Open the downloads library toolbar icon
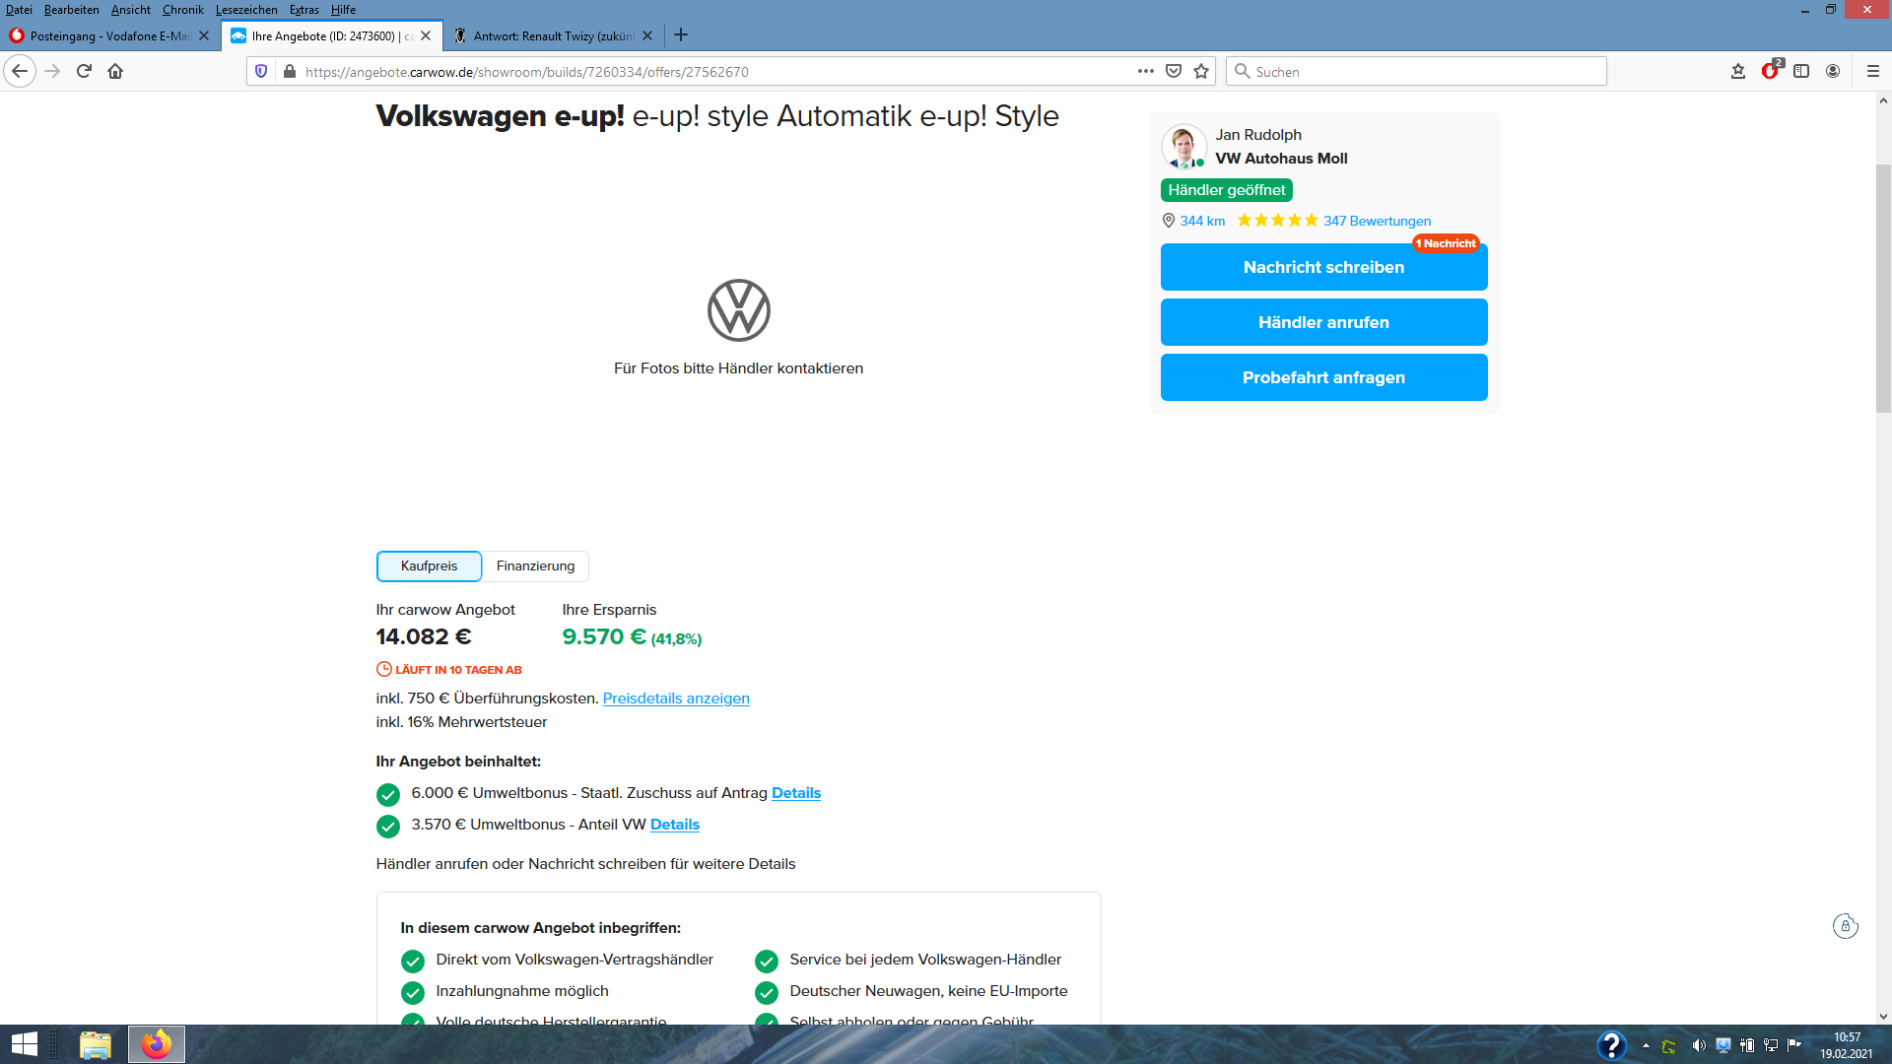1892x1064 pixels. point(1738,71)
